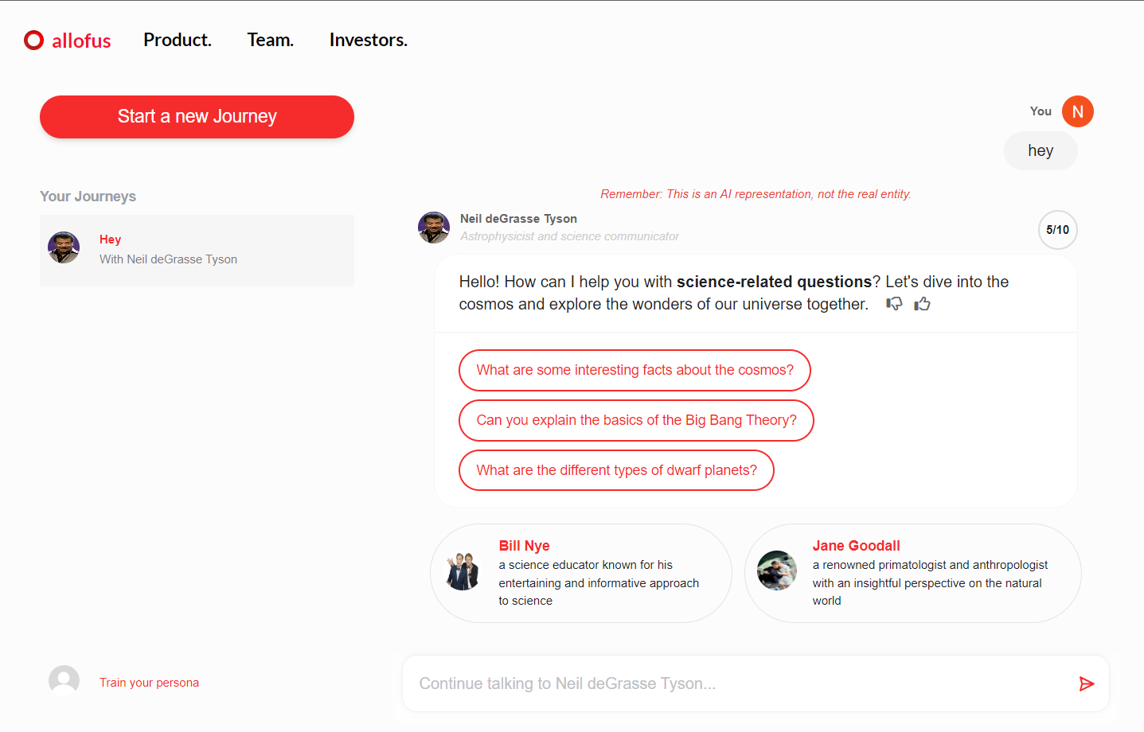This screenshot has width=1144, height=732.
Task: Click the AI representation reminder text
Action: click(756, 194)
